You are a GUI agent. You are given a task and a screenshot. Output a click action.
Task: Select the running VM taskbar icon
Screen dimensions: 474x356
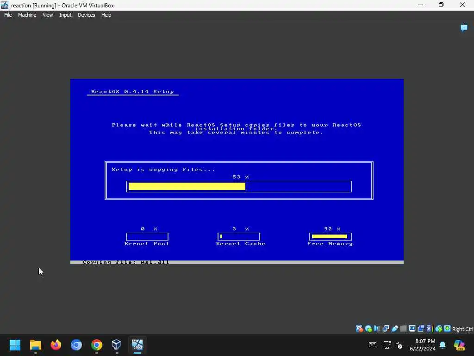coord(137,345)
